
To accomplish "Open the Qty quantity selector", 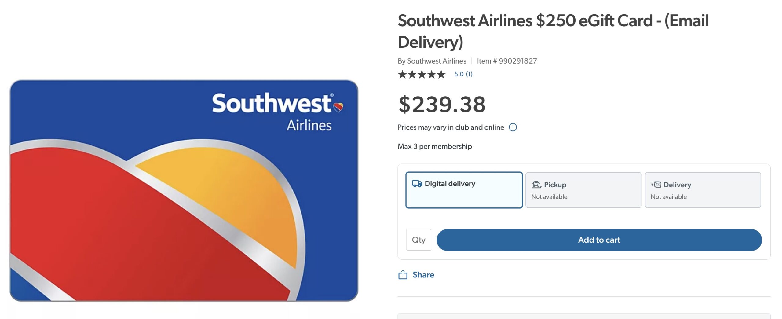I will (418, 240).
